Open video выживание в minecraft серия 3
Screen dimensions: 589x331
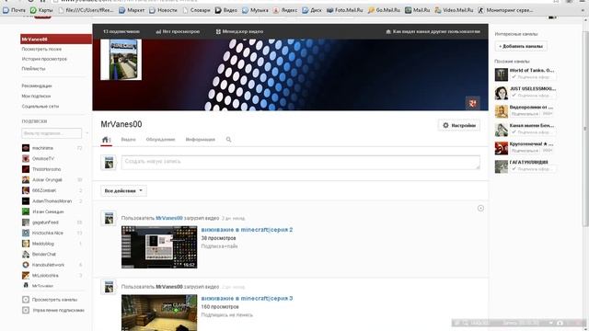247,298
